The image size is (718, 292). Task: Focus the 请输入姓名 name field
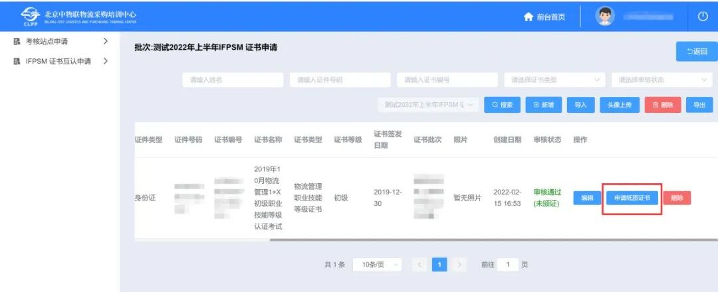pyautogui.click(x=233, y=80)
